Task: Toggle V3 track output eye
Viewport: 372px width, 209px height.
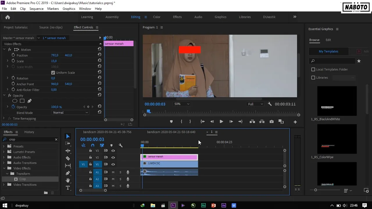Action: click(113, 151)
